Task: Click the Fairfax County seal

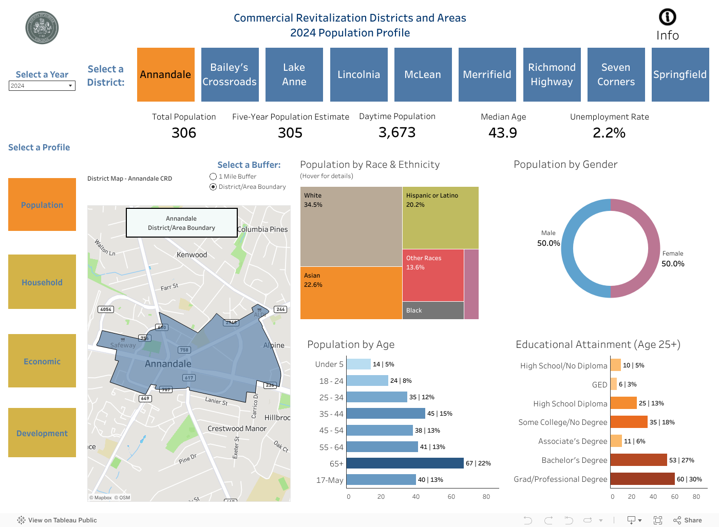Action: point(42,28)
